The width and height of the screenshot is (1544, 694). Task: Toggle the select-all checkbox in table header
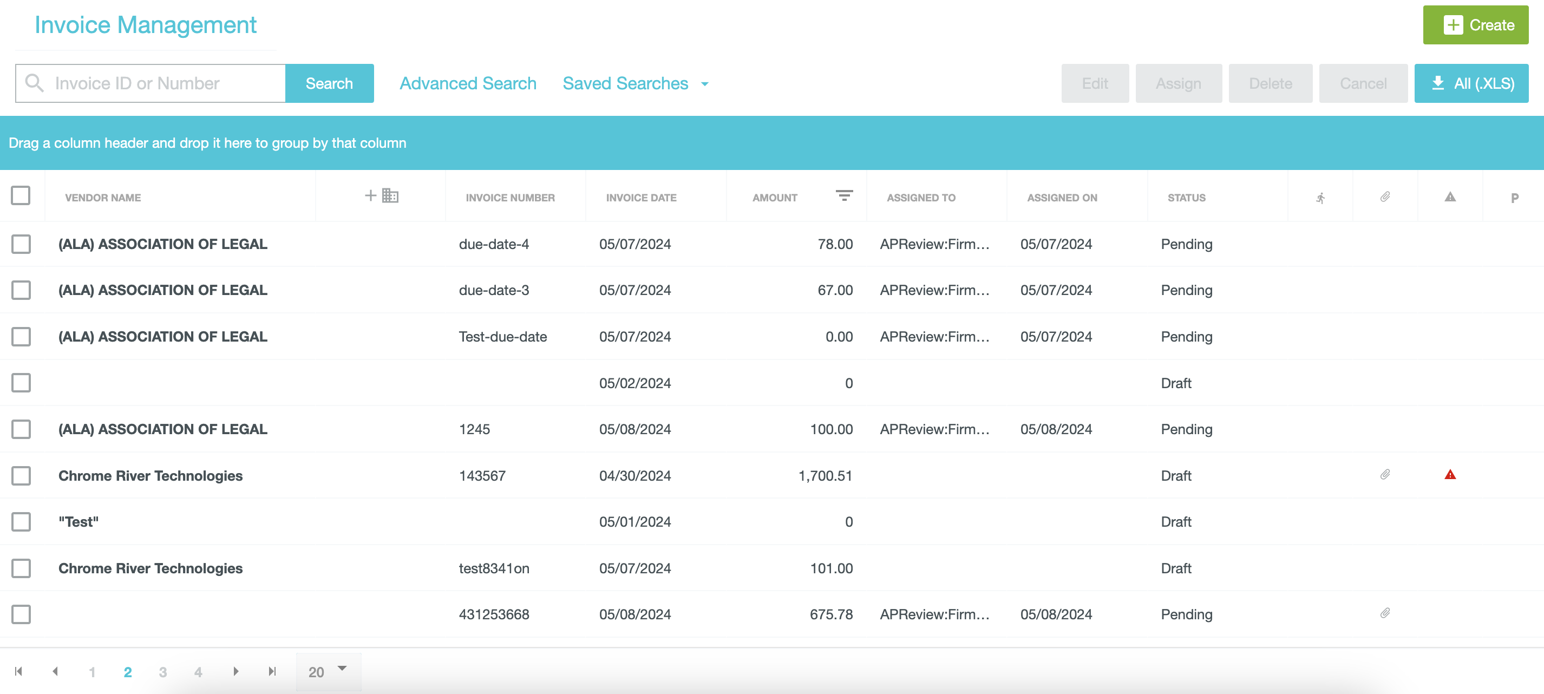coord(21,195)
